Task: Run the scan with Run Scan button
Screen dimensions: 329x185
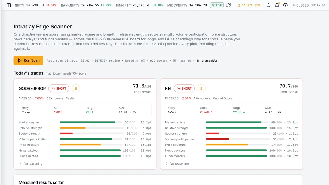Action: pos(28,60)
